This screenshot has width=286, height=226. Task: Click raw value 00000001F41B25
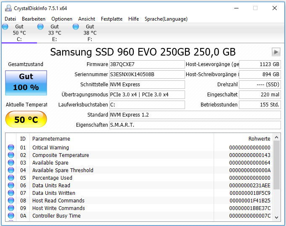[250, 201]
